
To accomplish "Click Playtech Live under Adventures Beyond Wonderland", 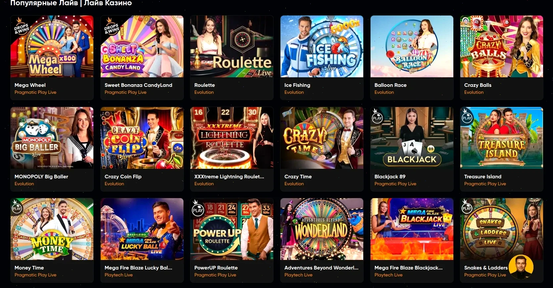I will tap(298, 275).
